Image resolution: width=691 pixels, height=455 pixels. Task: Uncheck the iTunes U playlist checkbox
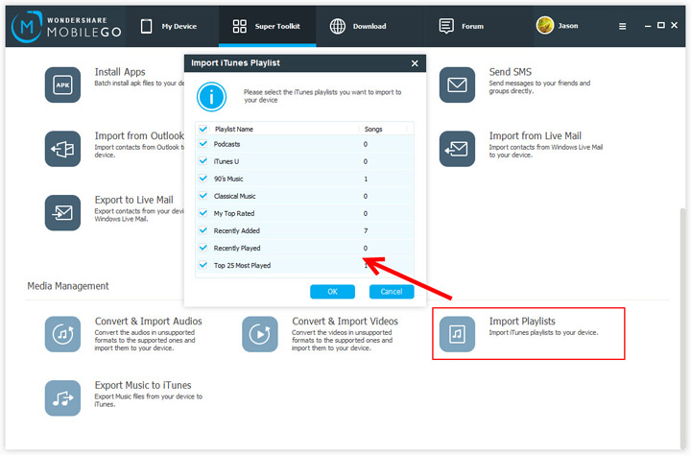pyautogui.click(x=203, y=161)
